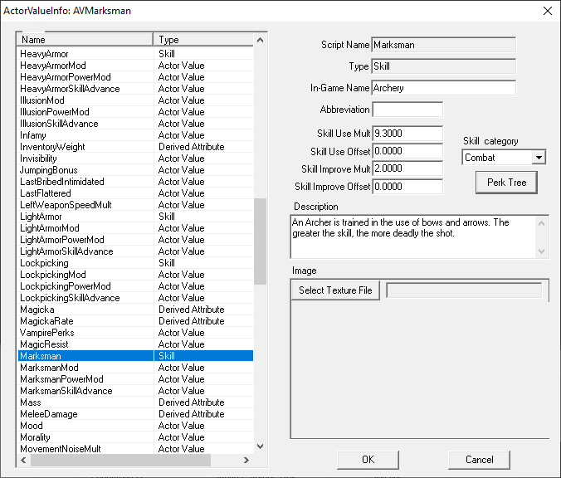The height and width of the screenshot is (478, 561).
Task: Click Description box scroll up arrow
Action: point(541,223)
